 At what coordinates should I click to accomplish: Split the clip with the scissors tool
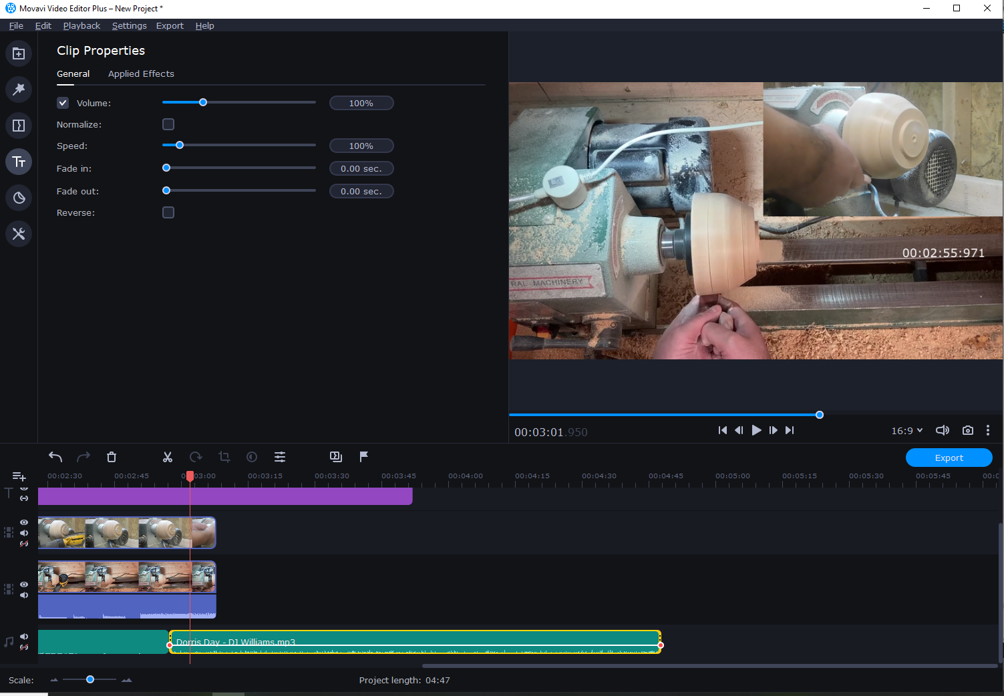click(x=167, y=457)
